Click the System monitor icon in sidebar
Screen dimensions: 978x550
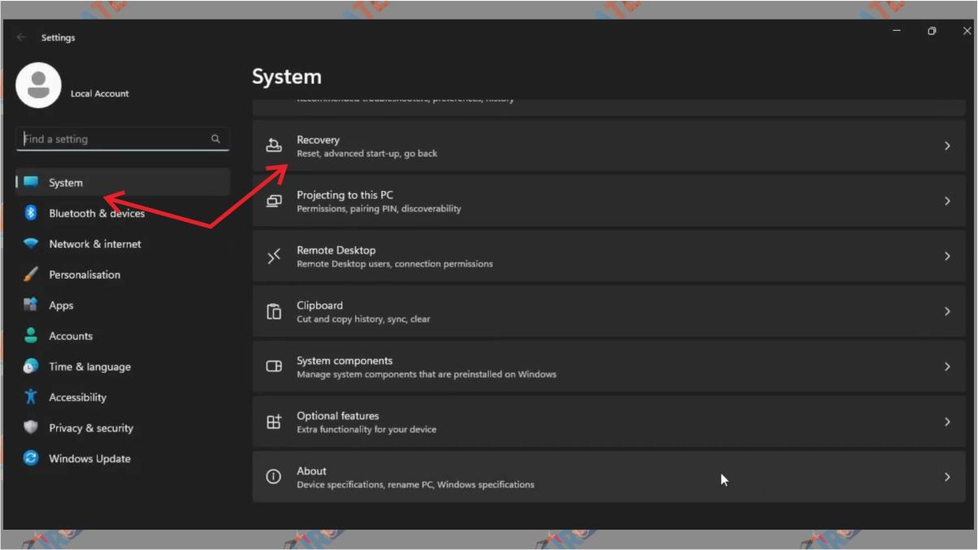click(x=31, y=182)
